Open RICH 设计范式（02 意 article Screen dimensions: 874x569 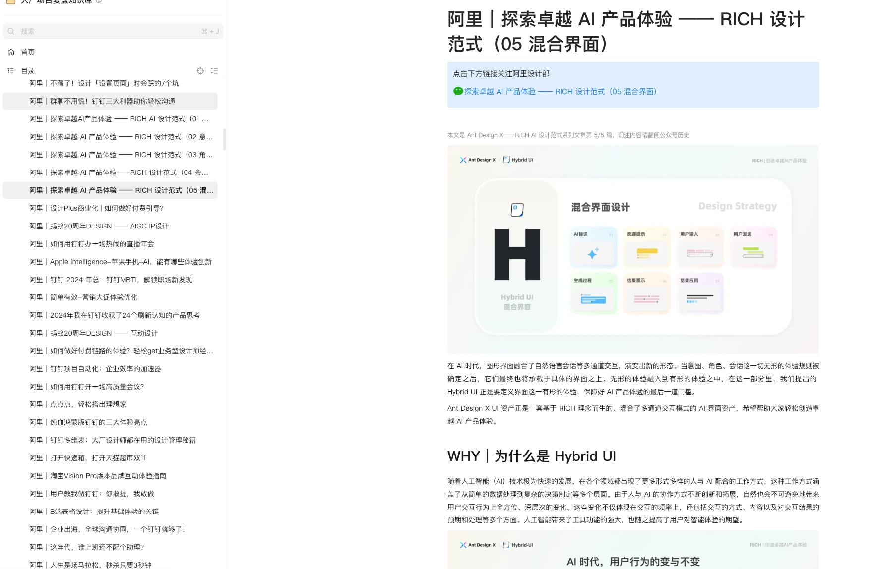[x=110, y=137]
